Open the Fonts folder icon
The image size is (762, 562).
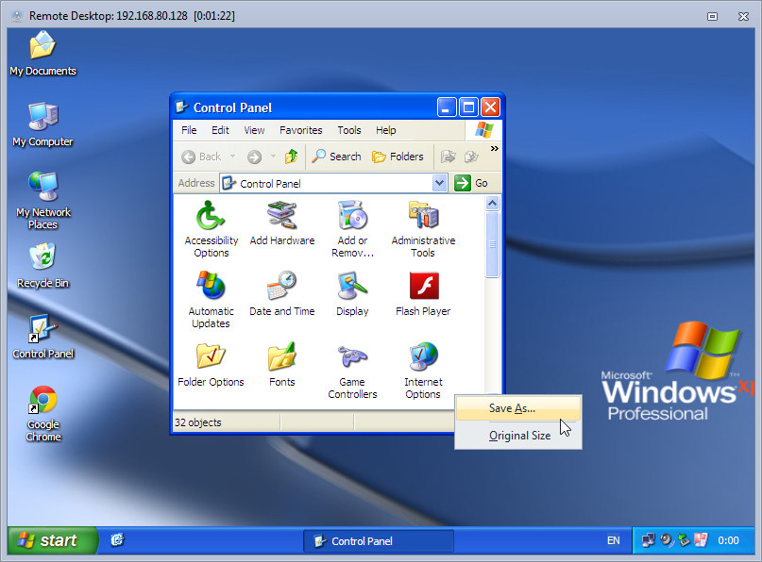click(282, 365)
